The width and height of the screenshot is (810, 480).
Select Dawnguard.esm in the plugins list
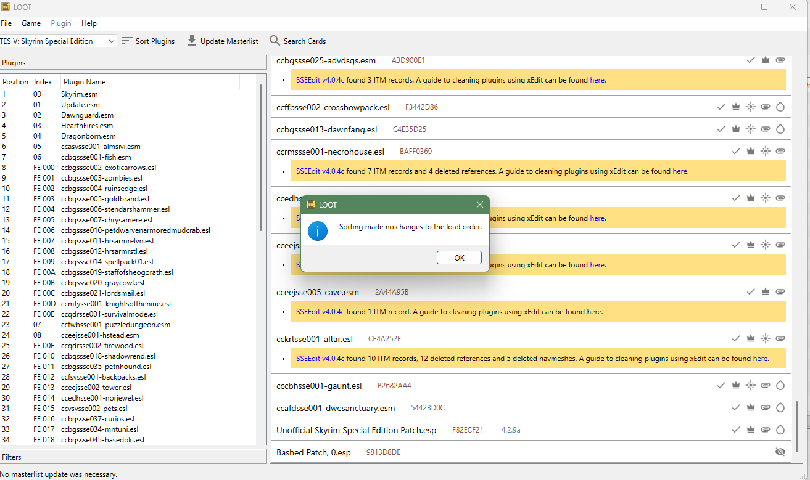click(x=128, y=115)
